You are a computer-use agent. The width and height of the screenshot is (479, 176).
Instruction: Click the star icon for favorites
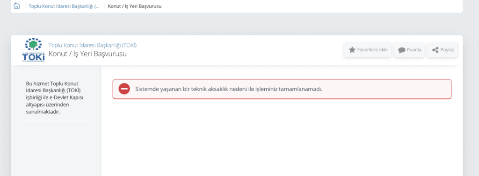click(352, 49)
